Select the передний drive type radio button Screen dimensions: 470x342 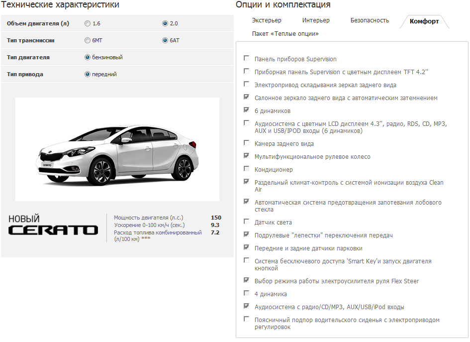coord(87,74)
